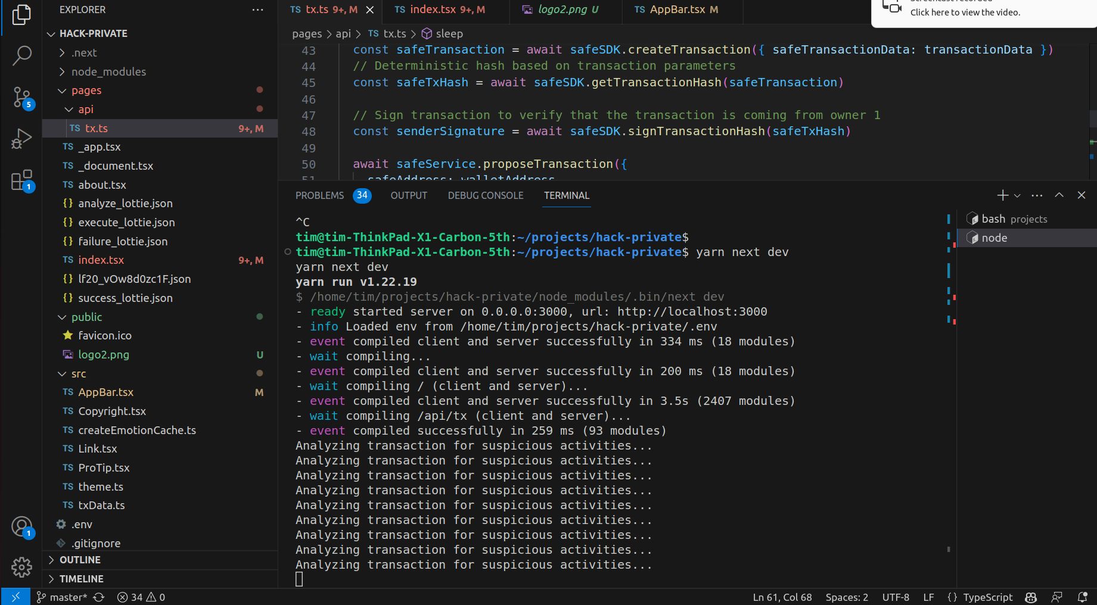Change encoding via UTF-8 status item

pyautogui.click(x=896, y=597)
